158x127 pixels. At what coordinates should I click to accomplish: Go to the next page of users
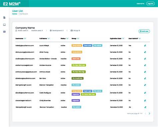tap(149, 113)
